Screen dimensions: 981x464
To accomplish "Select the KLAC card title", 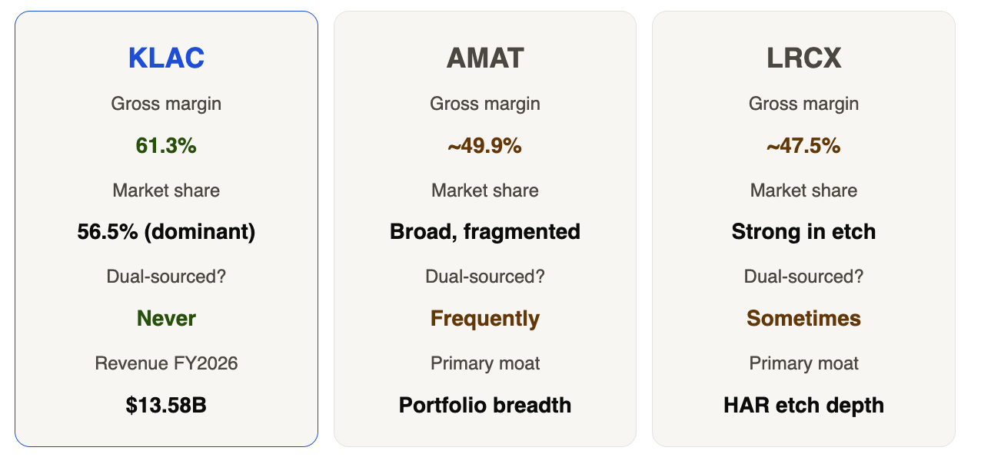I will (166, 58).
